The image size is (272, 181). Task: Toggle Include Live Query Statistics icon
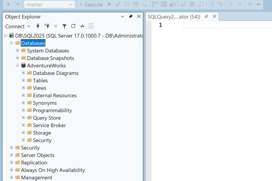[x=164, y=4]
